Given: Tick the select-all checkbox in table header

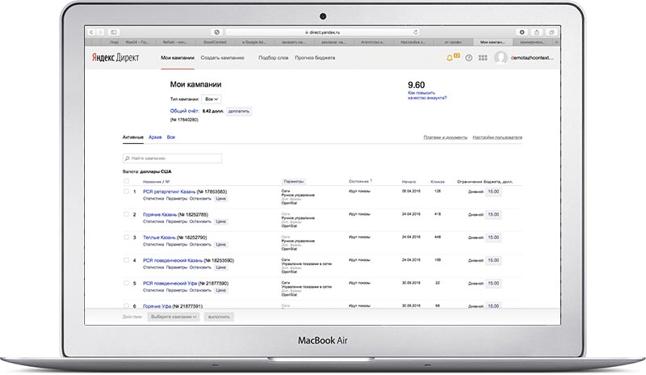Looking at the screenshot, I should 126,181.
